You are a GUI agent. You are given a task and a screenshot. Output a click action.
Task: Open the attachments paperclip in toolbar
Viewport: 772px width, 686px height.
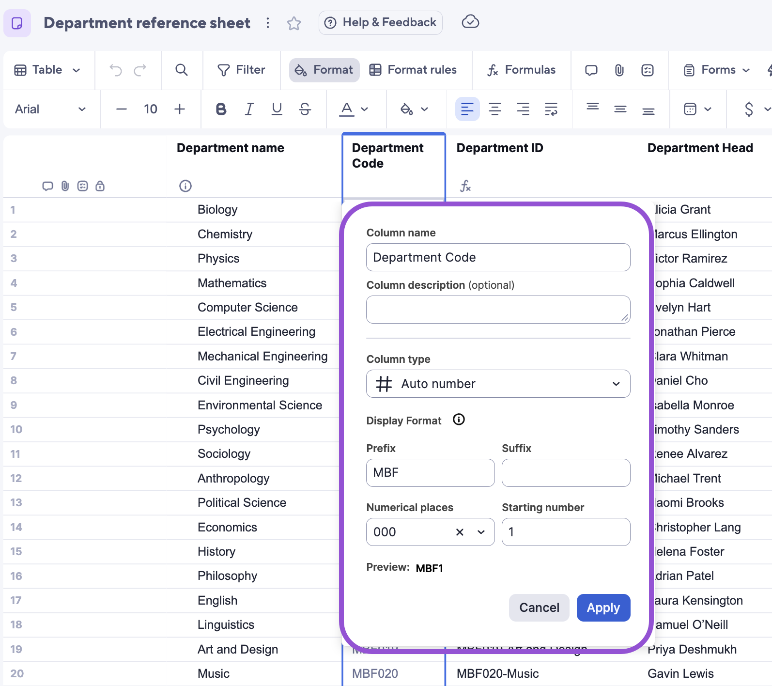click(619, 70)
